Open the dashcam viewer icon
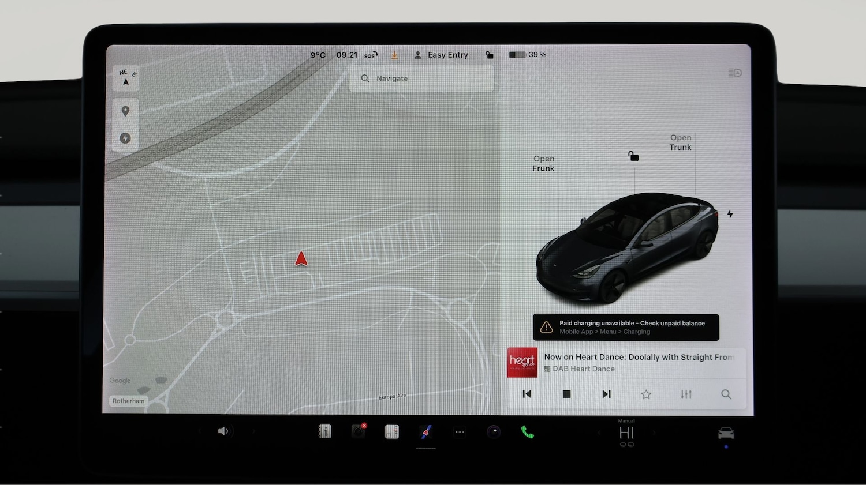 [x=358, y=431]
